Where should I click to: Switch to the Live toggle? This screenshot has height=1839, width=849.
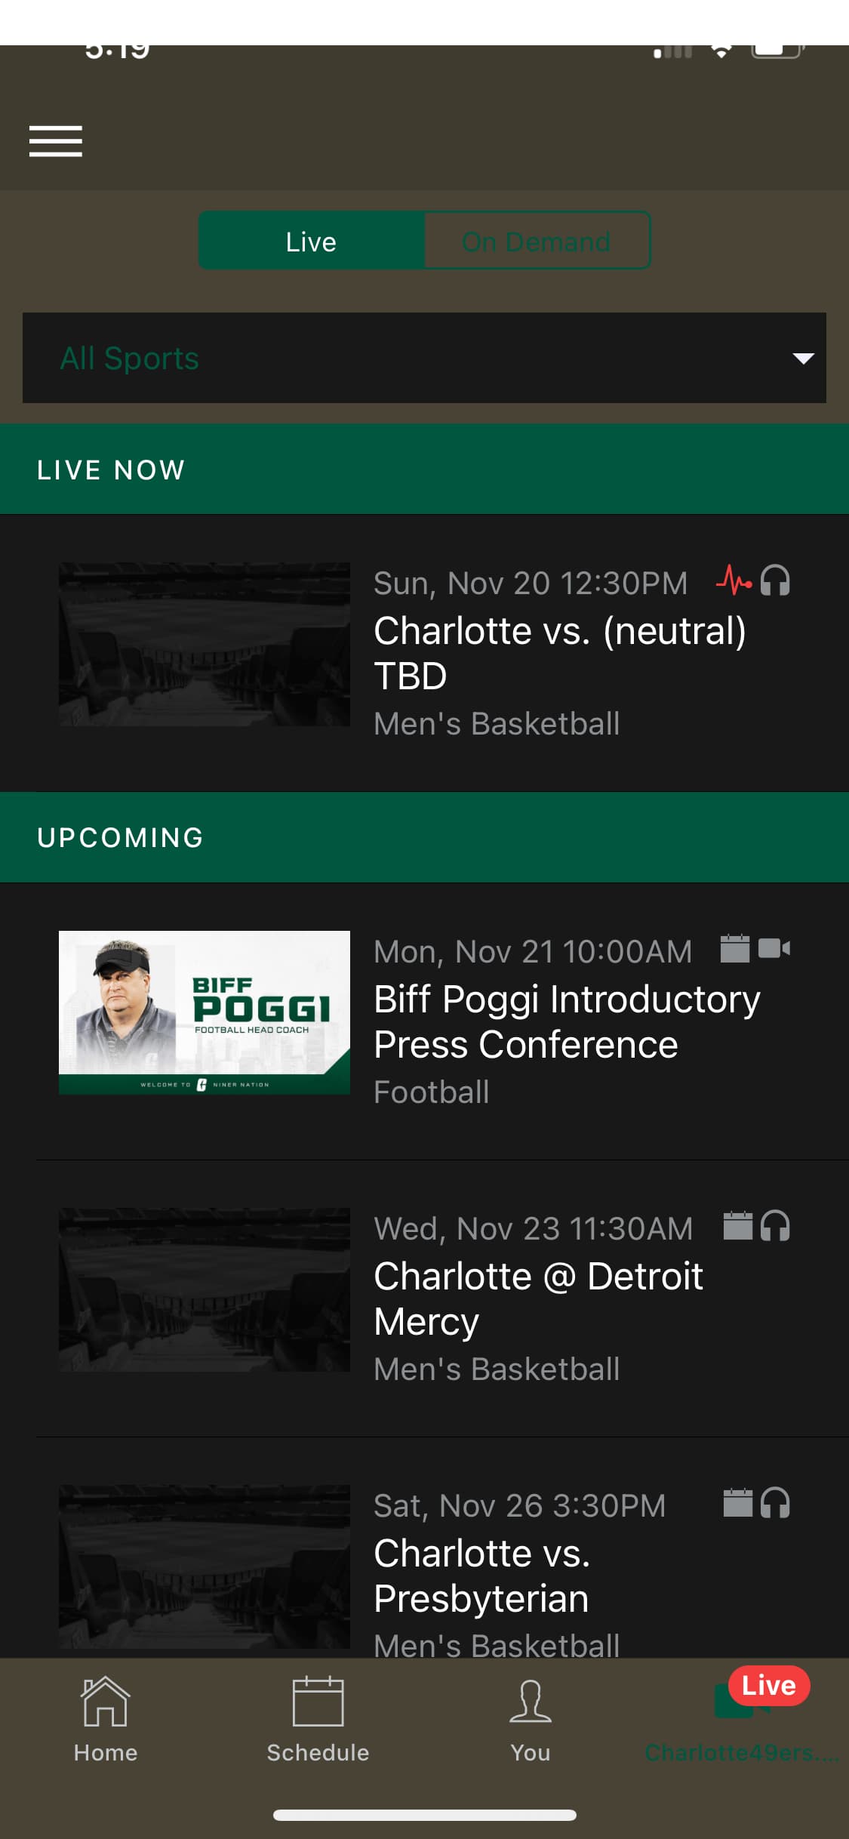[x=311, y=242]
